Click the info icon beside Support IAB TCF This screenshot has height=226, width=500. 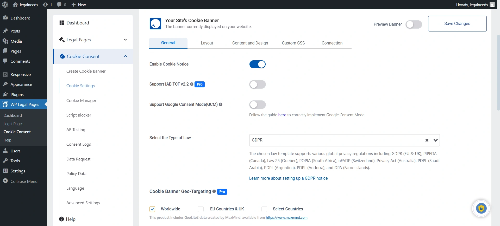tap(192, 84)
